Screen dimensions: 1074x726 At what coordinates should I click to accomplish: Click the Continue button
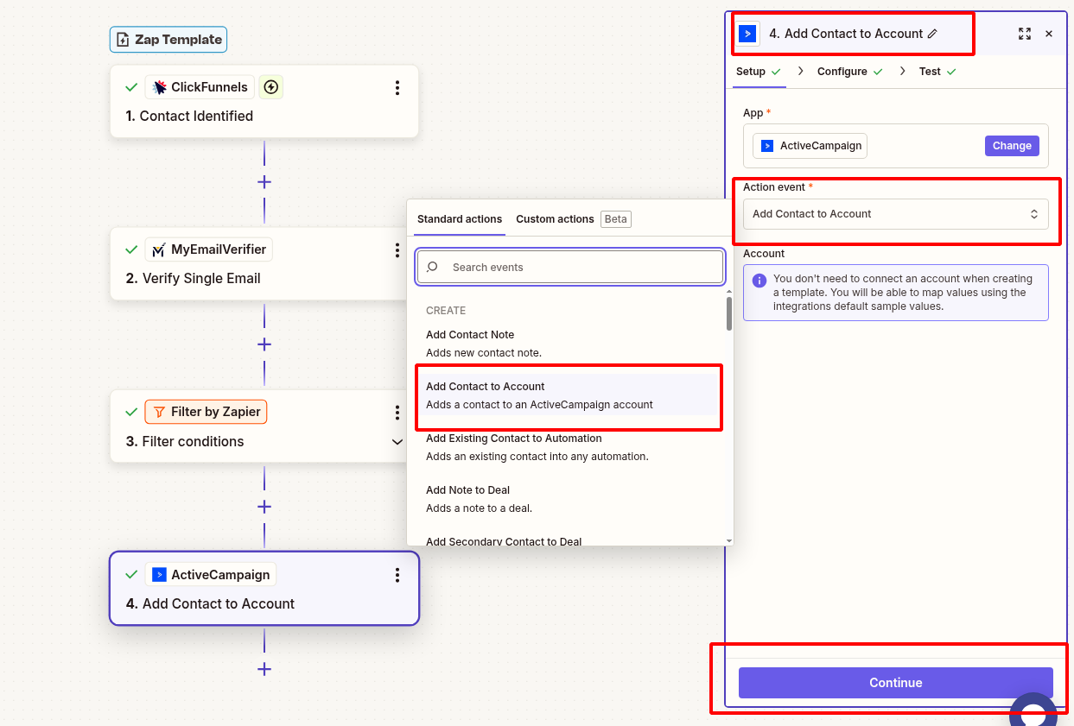pos(895,682)
